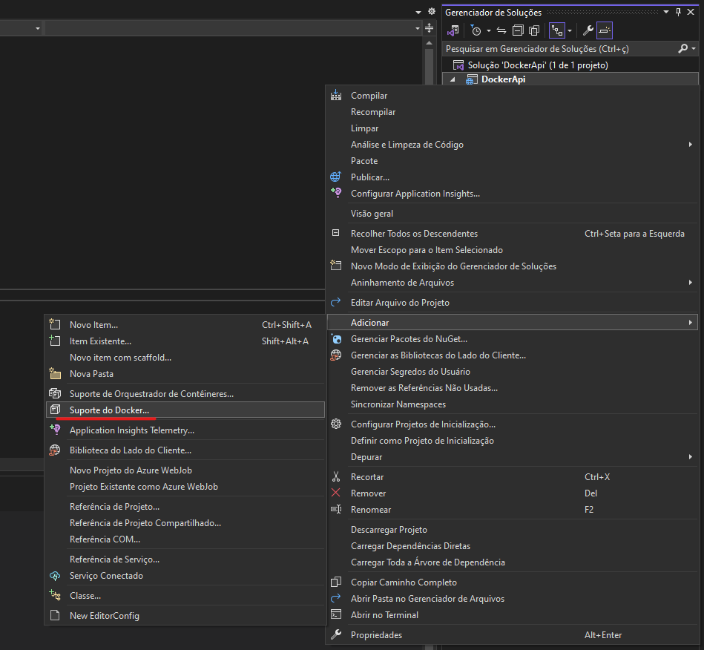Choose Serviço Conectado item
This screenshot has height=650, width=704.
point(185,576)
